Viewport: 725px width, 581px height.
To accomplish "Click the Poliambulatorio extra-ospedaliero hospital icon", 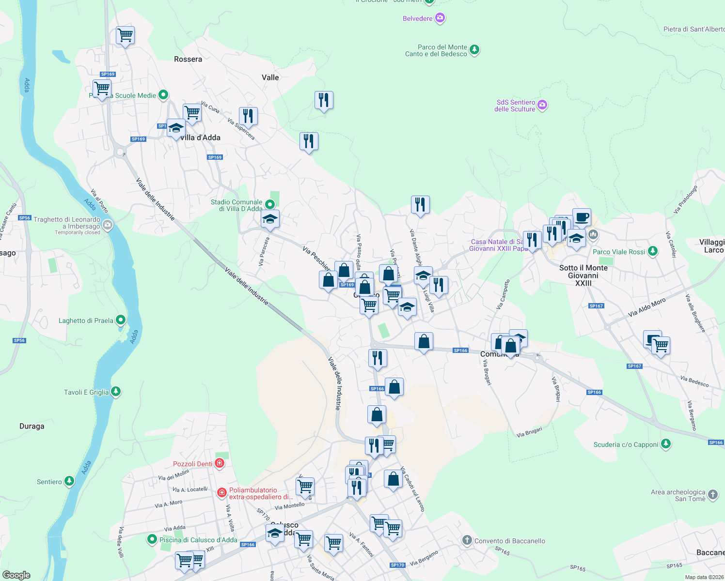I will coord(222,492).
